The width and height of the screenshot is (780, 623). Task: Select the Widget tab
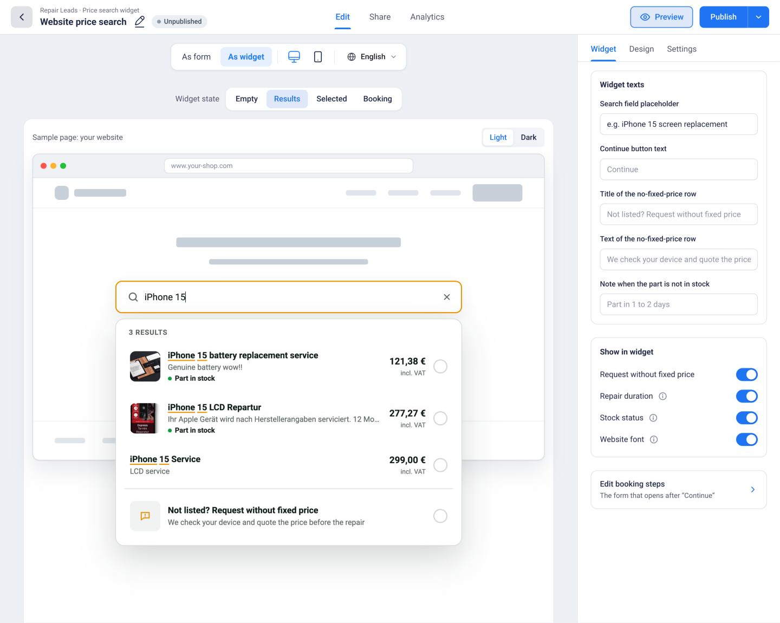tap(603, 49)
